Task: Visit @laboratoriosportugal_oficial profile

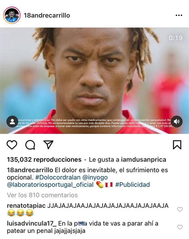Action: click(50, 185)
